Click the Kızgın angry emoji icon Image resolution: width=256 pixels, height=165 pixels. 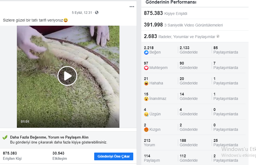tap(146, 130)
